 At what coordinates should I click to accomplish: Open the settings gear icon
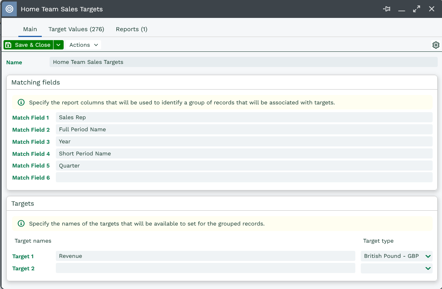tap(436, 45)
